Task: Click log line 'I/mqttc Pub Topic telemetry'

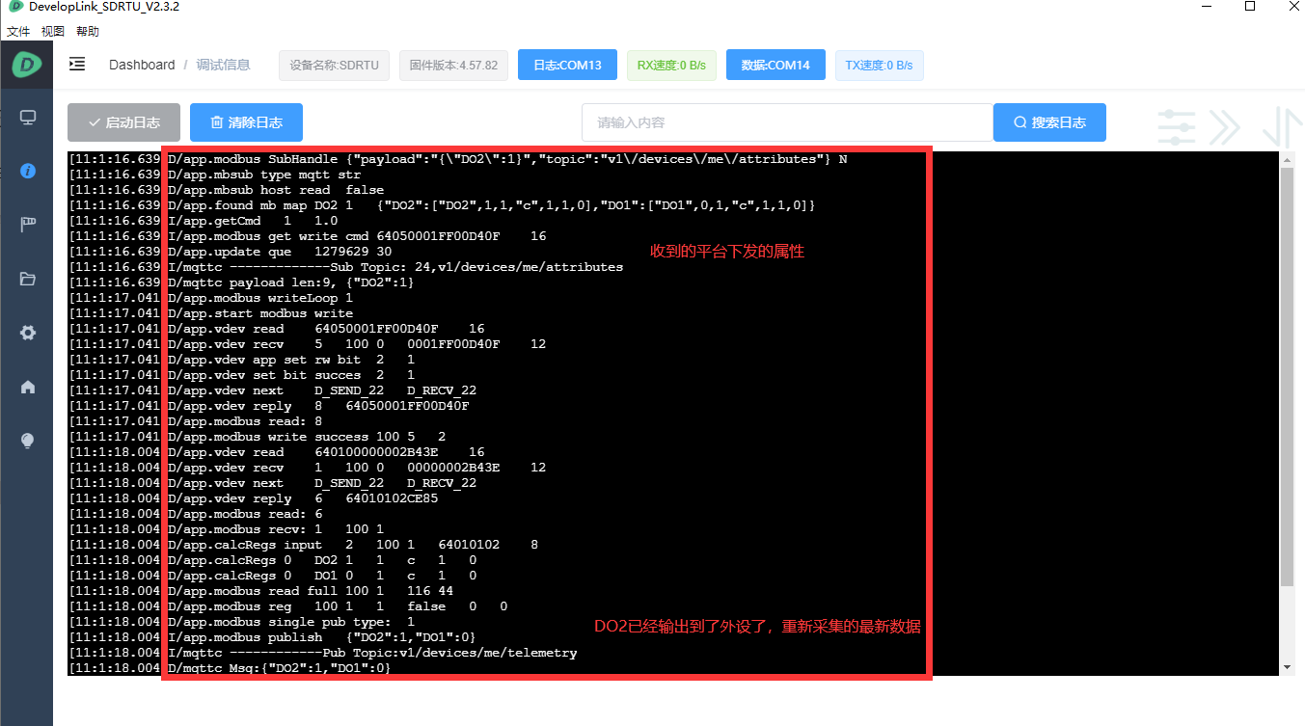Action: point(323,653)
